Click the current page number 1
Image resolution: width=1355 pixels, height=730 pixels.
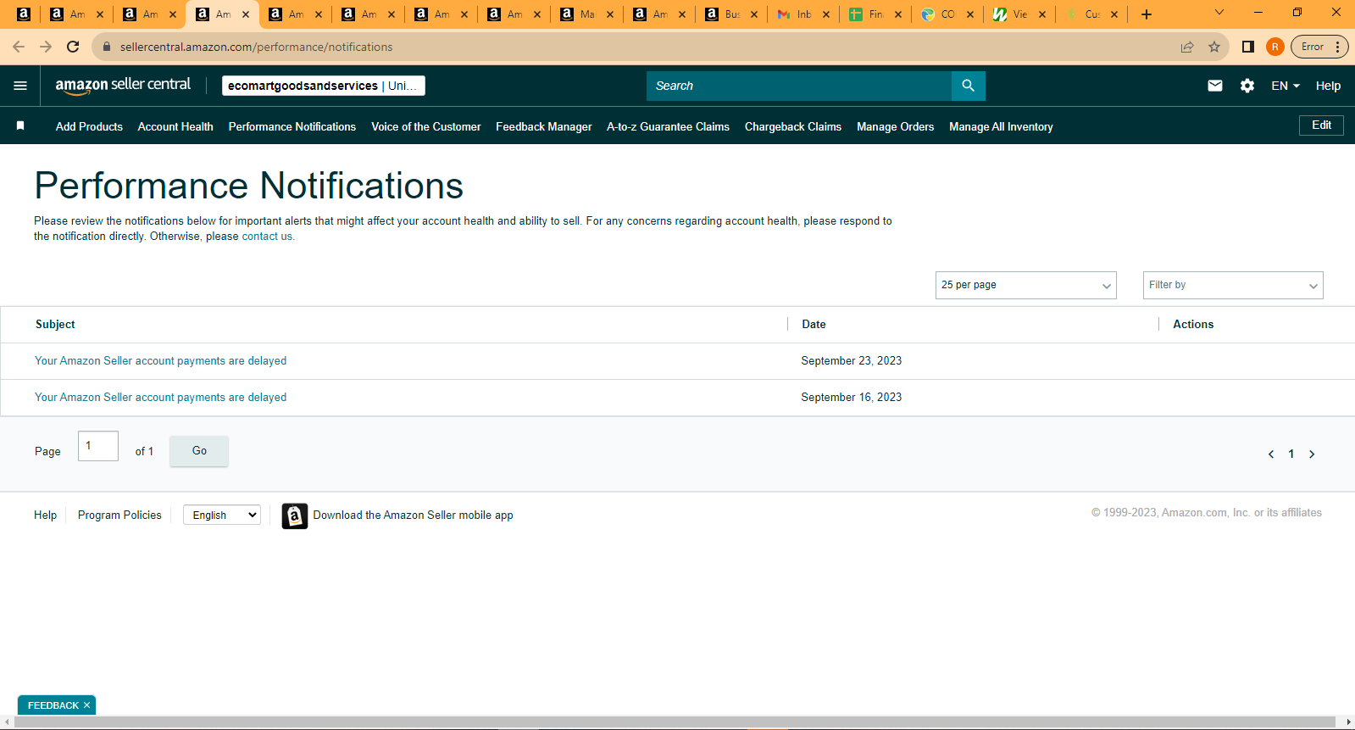pos(1291,454)
